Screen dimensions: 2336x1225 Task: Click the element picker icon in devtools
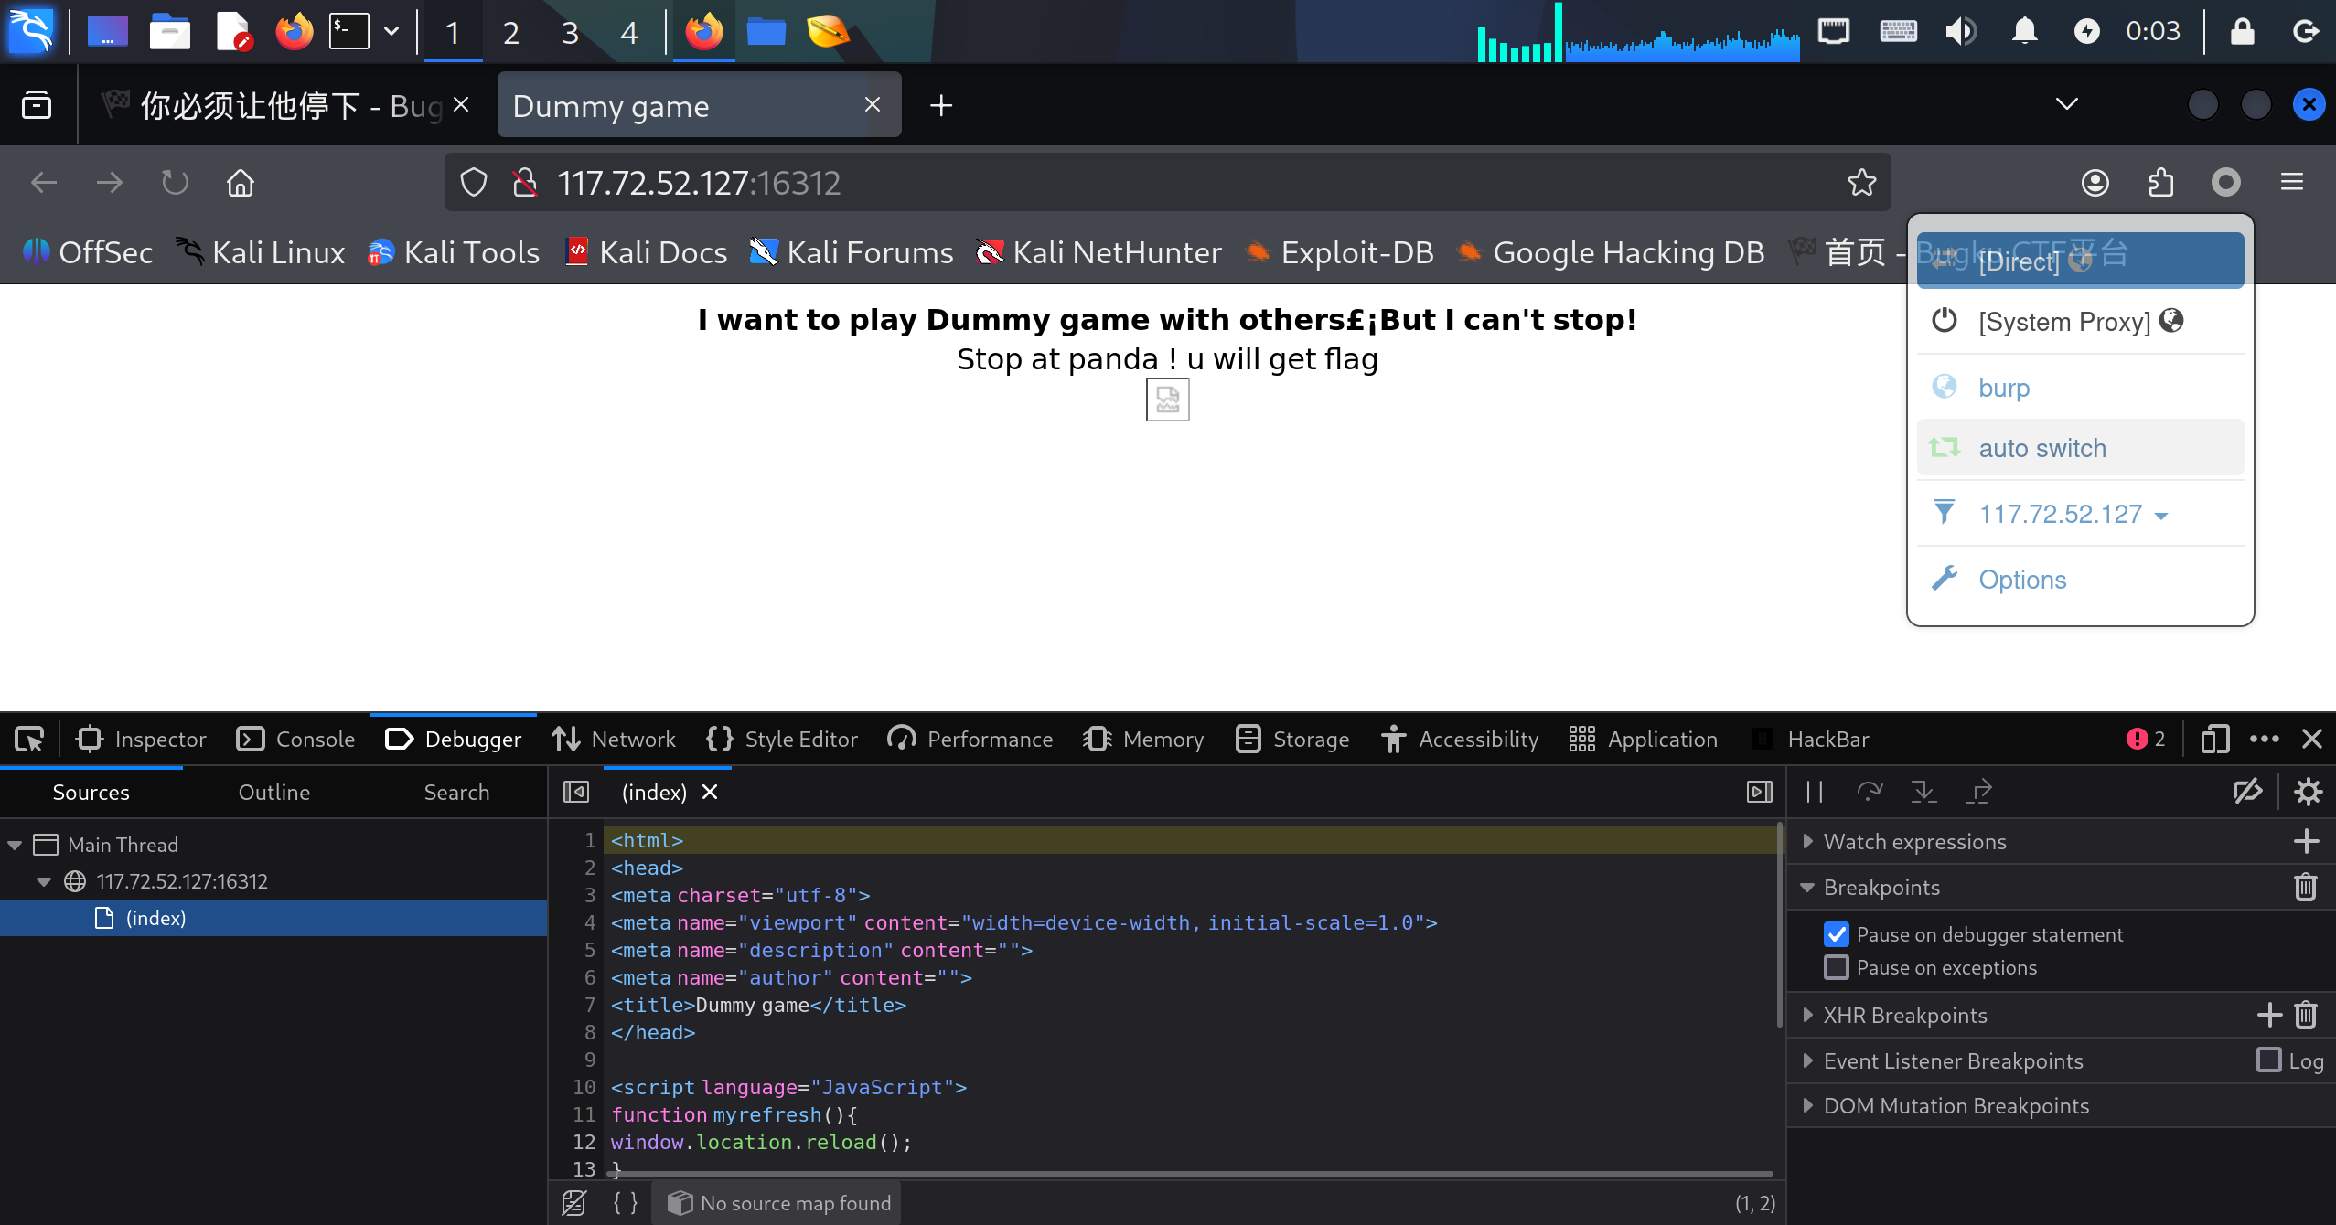[29, 739]
